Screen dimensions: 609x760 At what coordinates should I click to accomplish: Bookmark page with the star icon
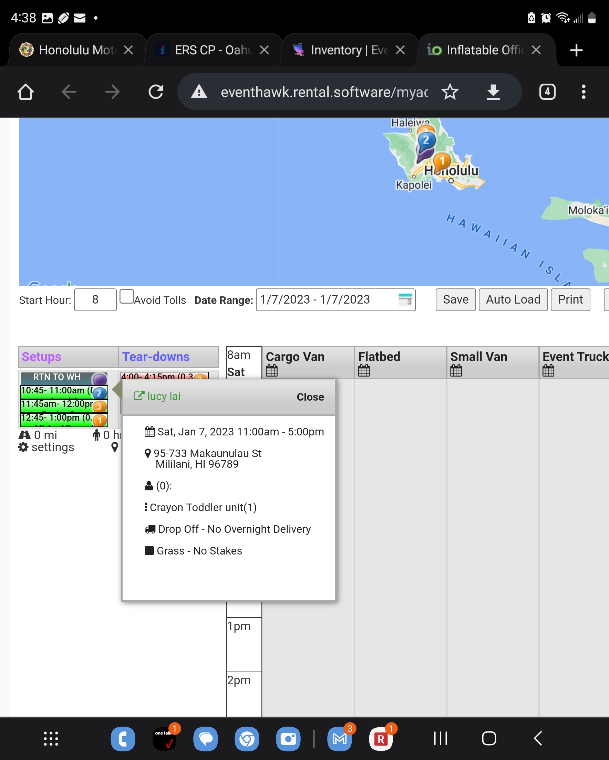450,92
